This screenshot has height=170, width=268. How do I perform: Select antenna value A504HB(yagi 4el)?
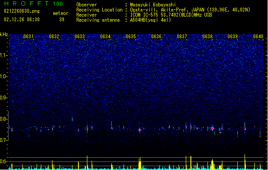(x=150, y=20)
